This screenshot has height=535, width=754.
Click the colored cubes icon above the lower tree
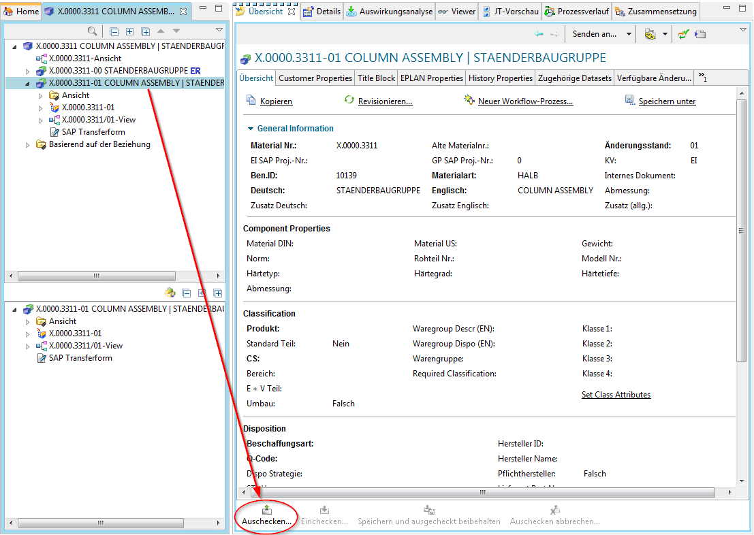click(x=170, y=293)
